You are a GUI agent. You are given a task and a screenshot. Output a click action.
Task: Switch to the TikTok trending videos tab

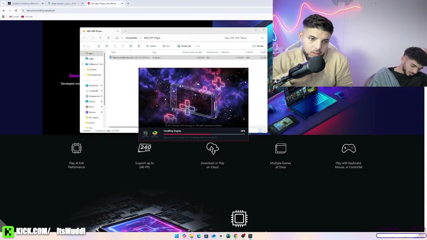click(25, 3)
